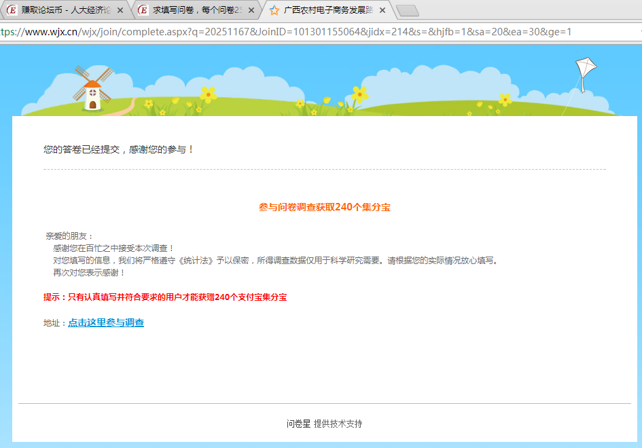Screen dimensions: 642x448
Task: Switch to the 求填写问卷 tab
Action: click(x=197, y=10)
